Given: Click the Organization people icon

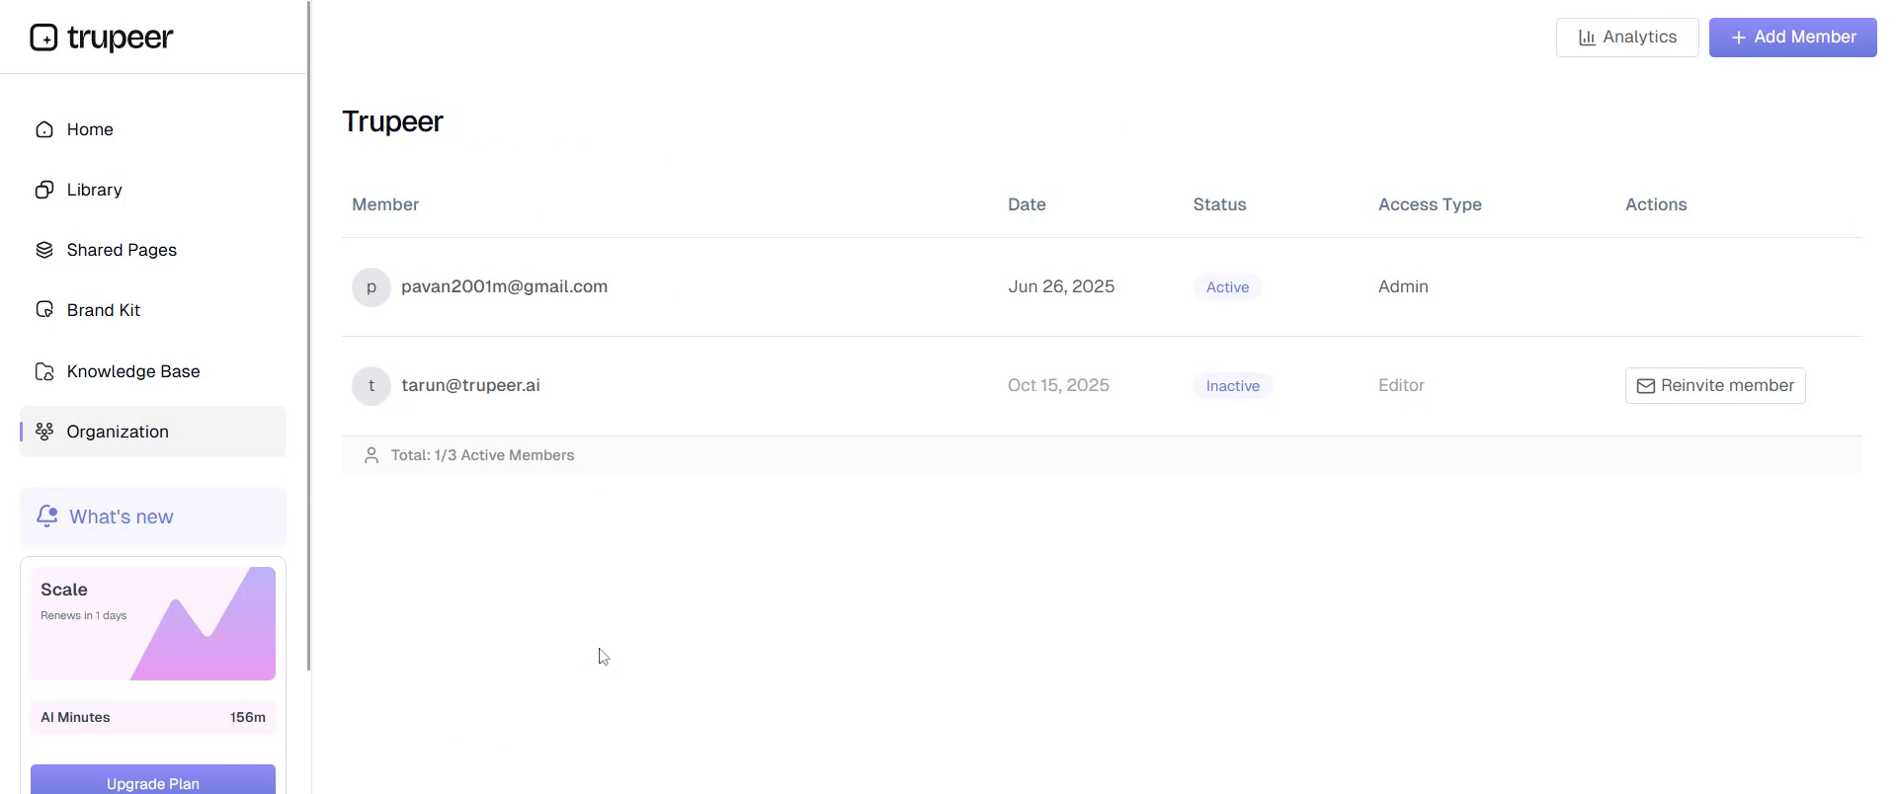Looking at the screenshot, I should (44, 432).
